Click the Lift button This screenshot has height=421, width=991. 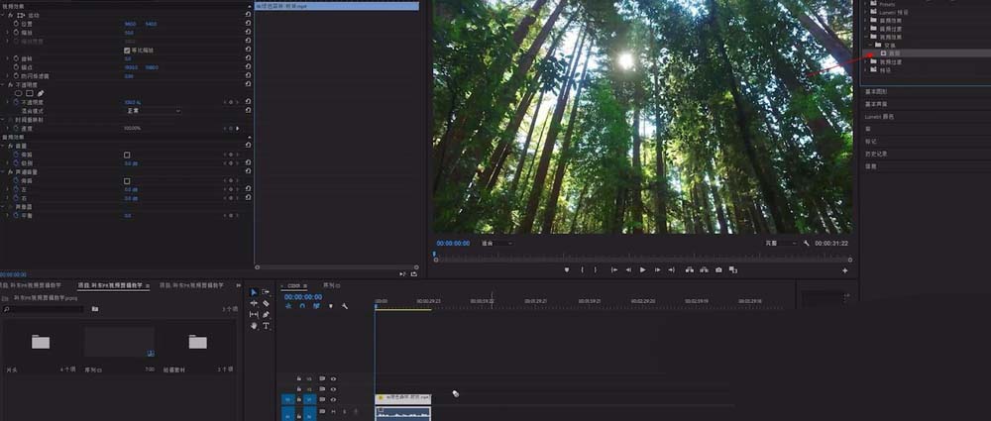click(690, 269)
